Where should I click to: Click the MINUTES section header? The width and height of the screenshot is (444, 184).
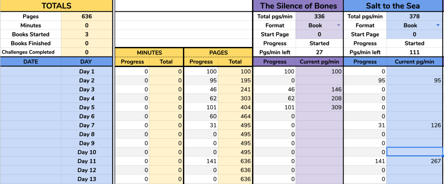click(x=149, y=53)
